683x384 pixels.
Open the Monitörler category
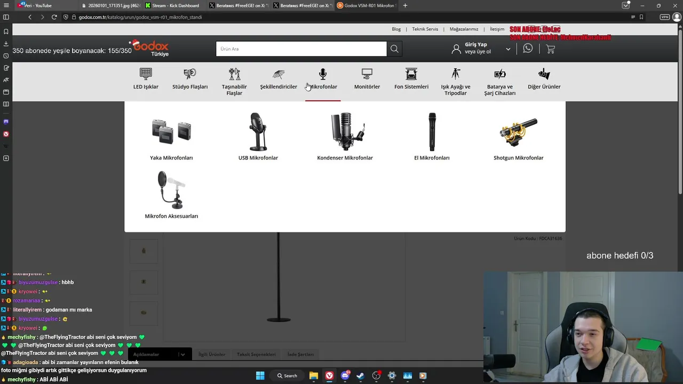(367, 79)
